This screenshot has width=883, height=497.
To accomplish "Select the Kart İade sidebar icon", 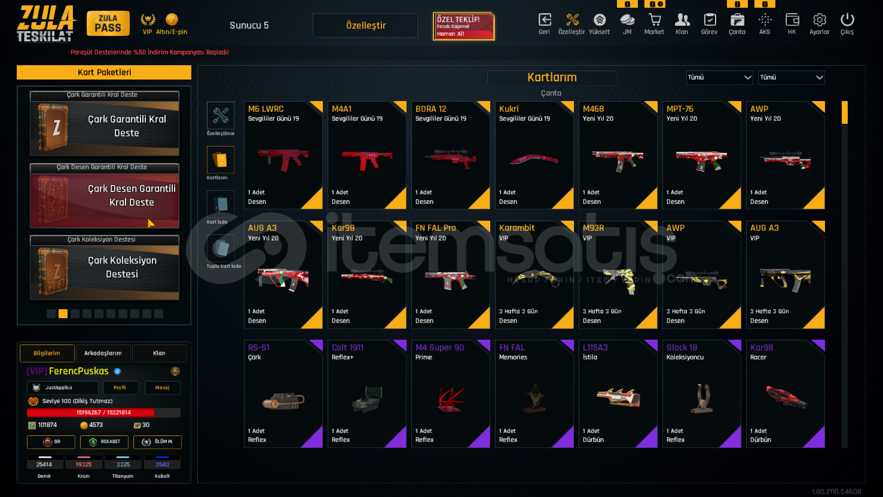I will coord(221,205).
